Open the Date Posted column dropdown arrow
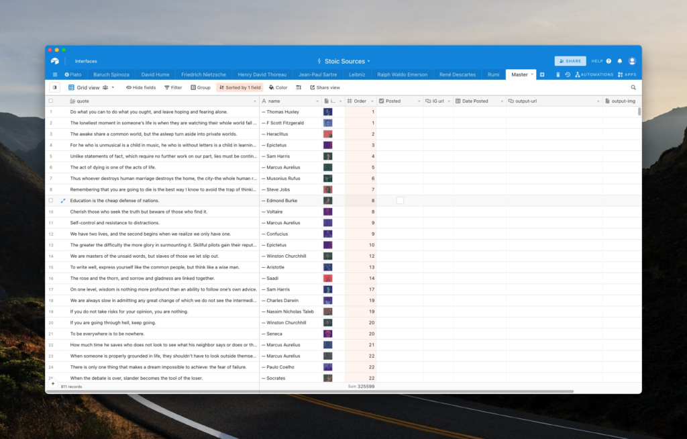Screen dimensions: 687x439 click(502, 101)
